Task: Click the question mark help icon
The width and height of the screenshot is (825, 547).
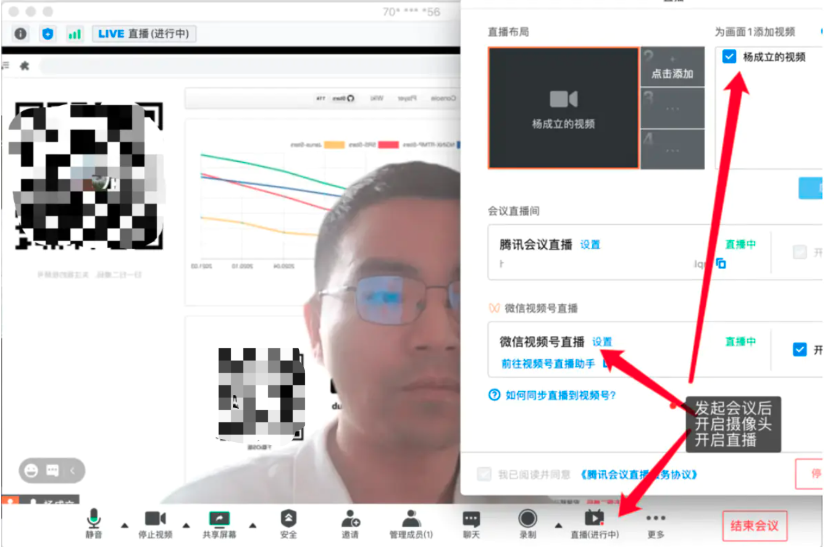Action: (494, 395)
